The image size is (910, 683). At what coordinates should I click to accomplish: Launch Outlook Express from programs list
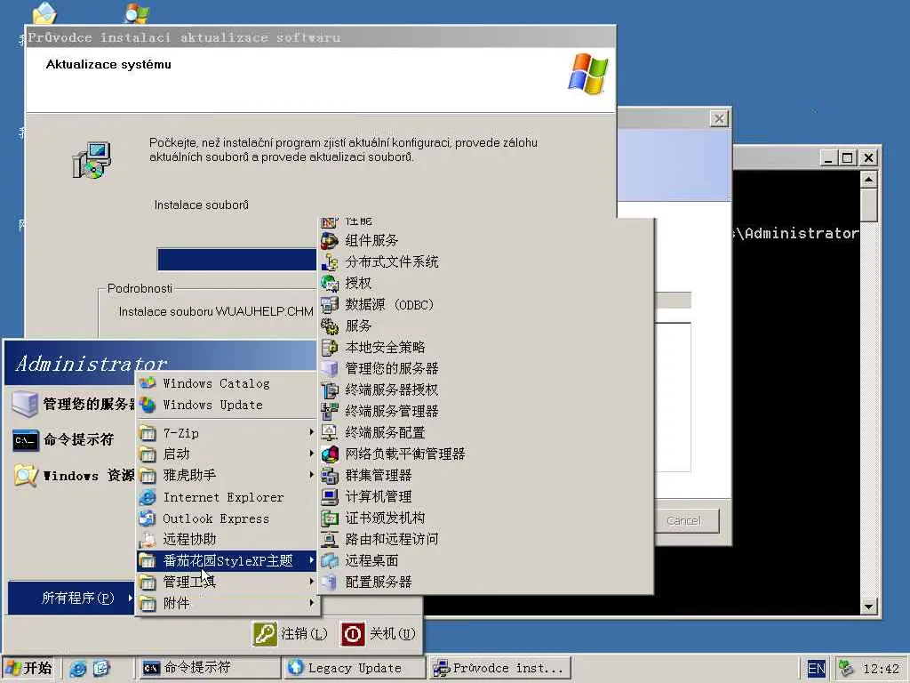pyautogui.click(x=227, y=518)
